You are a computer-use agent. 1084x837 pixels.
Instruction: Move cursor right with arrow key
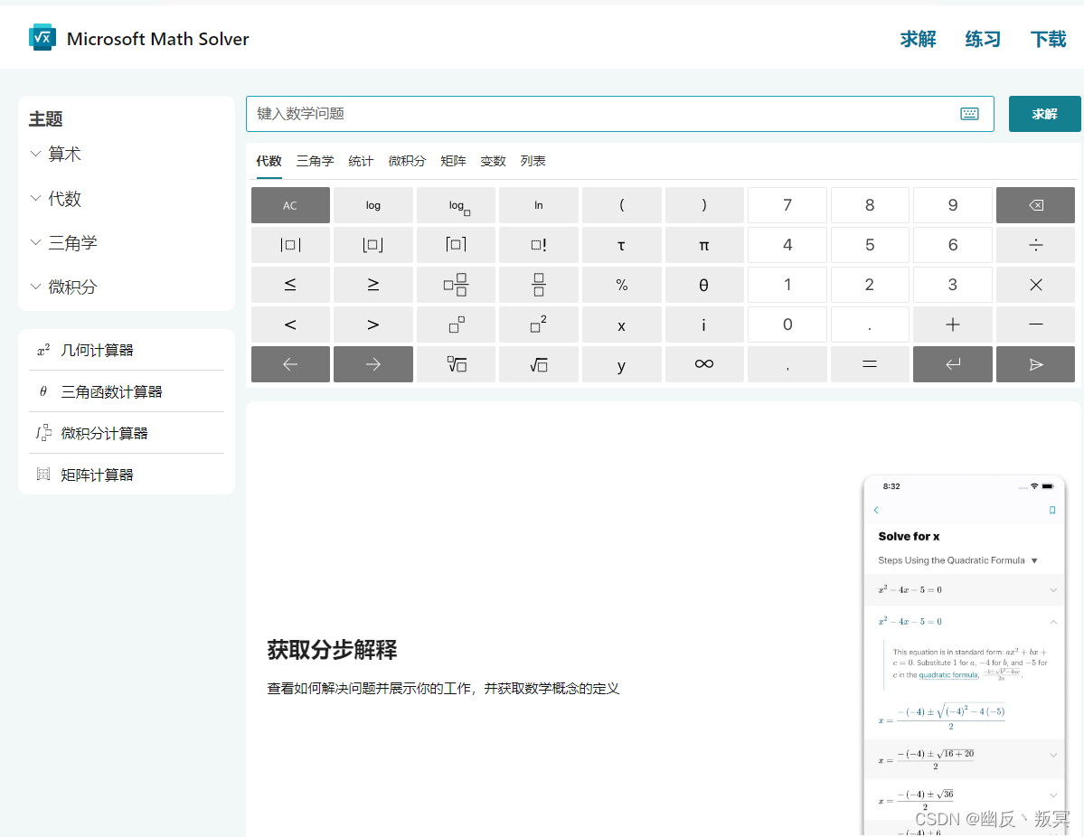pos(373,364)
